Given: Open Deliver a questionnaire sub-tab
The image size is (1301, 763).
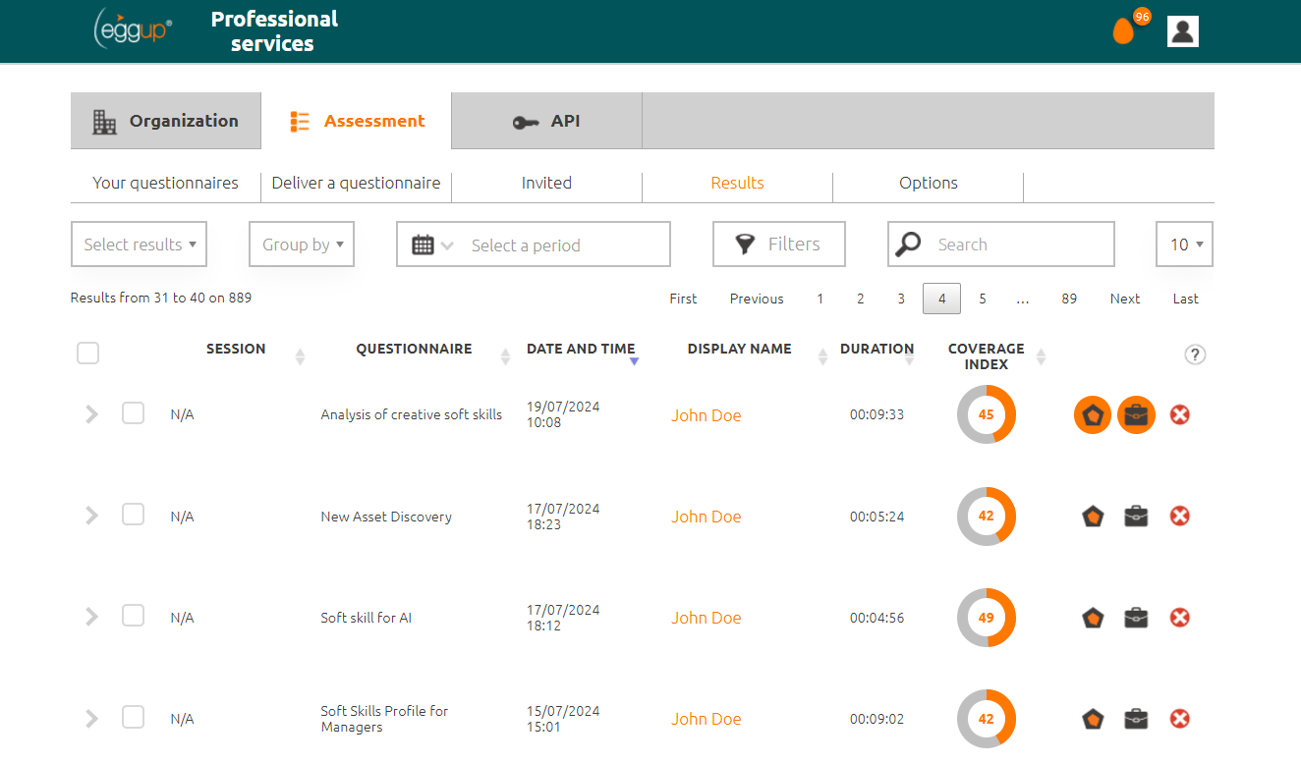Looking at the screenshot, I should pos(356,183).
